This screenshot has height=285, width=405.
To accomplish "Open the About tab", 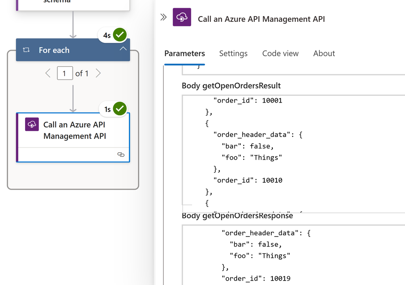I will (x=324, y=53).
